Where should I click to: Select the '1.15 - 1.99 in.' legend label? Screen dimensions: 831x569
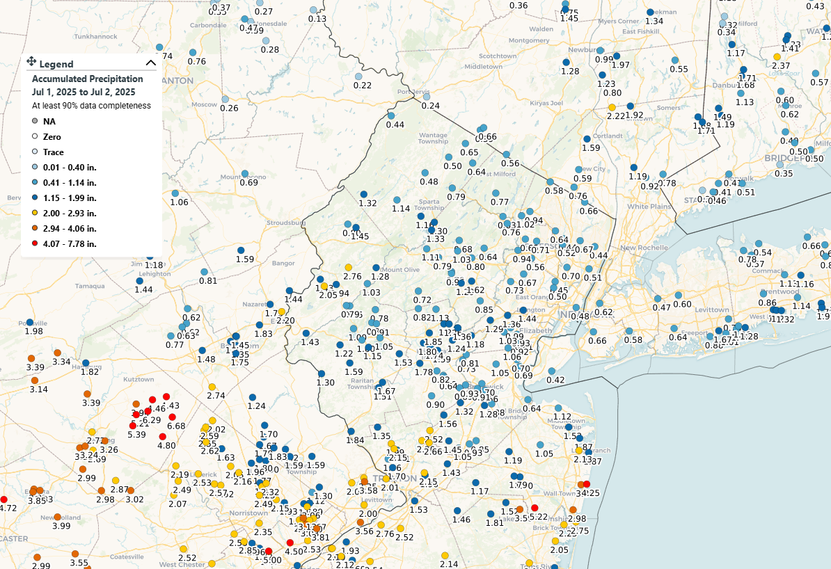pyautogui.click(x=70, y=198)
